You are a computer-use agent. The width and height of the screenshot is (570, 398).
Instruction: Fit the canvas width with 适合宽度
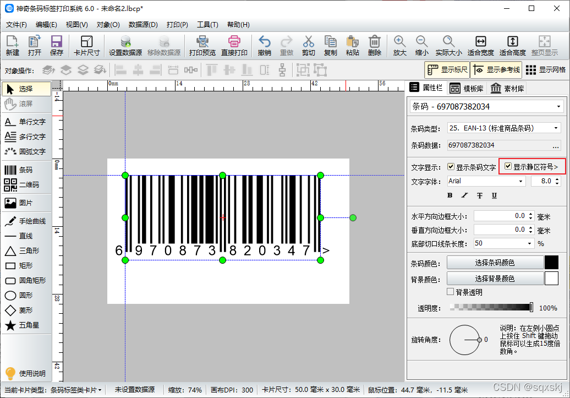[x=480, y=46]
